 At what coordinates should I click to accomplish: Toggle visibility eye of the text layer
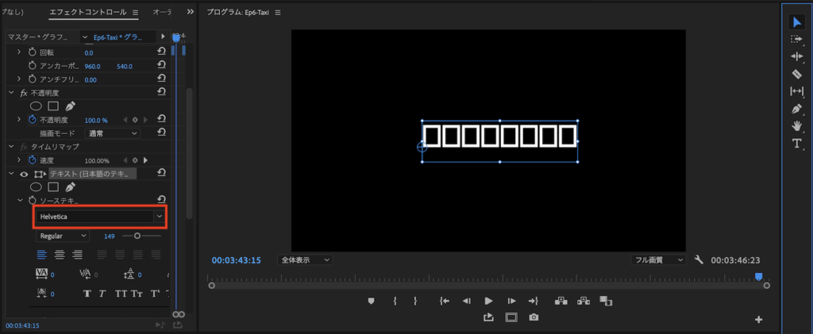click(24, 174)
